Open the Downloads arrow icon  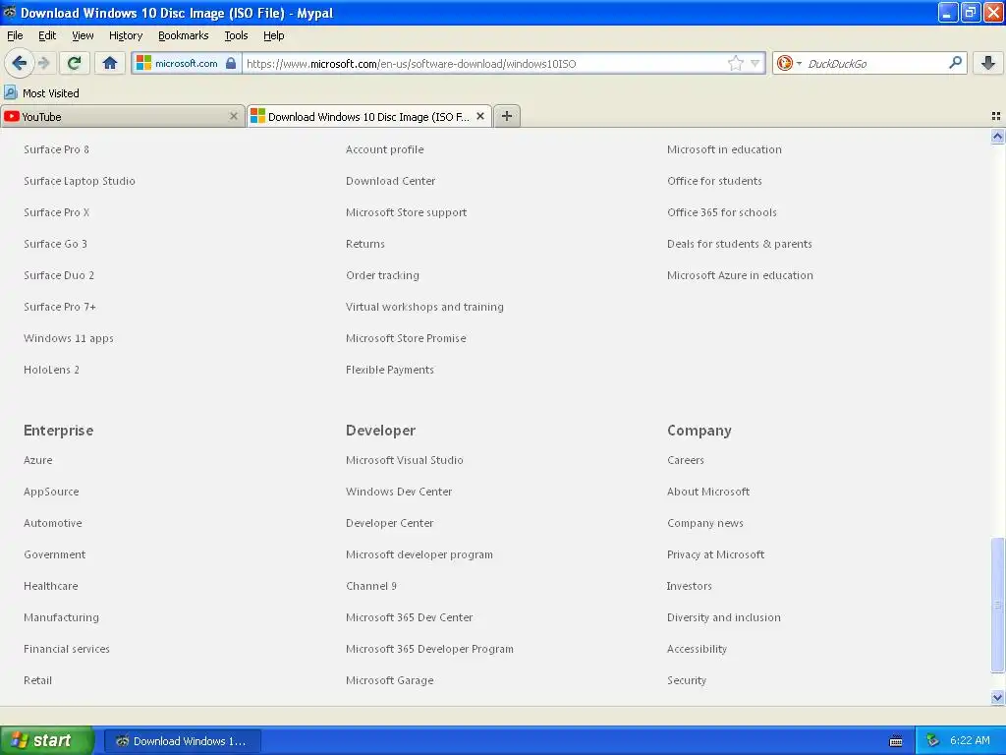point(988,63)
